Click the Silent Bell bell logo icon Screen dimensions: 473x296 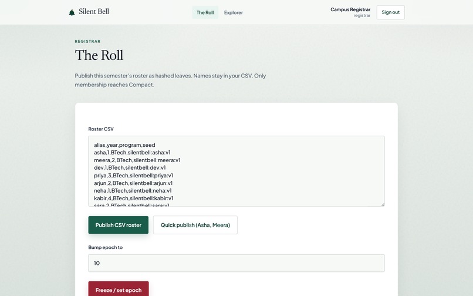click(72, 12)
